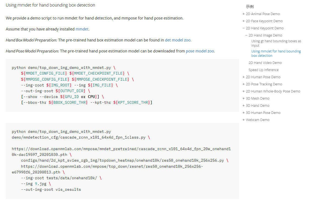This screenshot has height=202, width=311.
Task: Open the det model zoo link
Action: click(178, 40)
